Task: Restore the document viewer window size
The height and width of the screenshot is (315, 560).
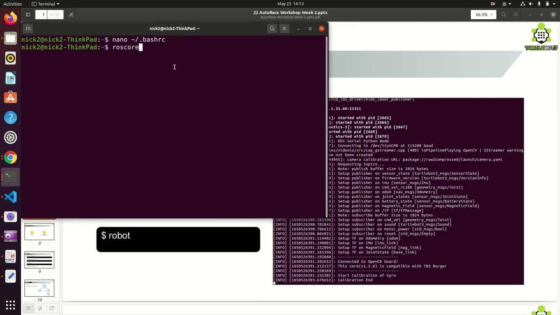Action: click(x=541, y=14)
